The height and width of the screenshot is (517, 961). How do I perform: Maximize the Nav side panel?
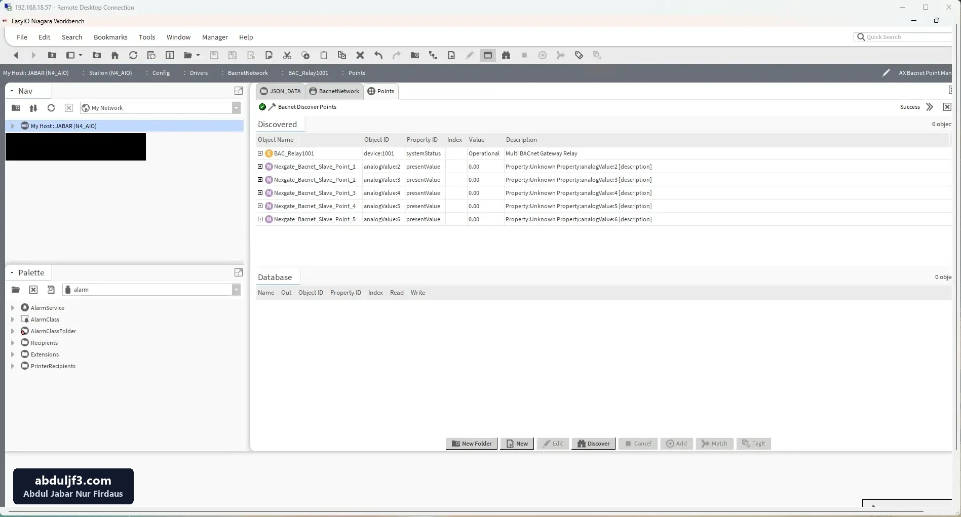click(239, 91)
